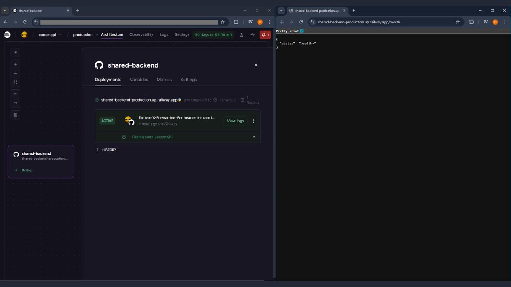Image resolution: width=511 pixels, height=287 pixels.
Task: Open the shared-backend-production.up.railway.app domain link
Action: (x=139, y=100)
